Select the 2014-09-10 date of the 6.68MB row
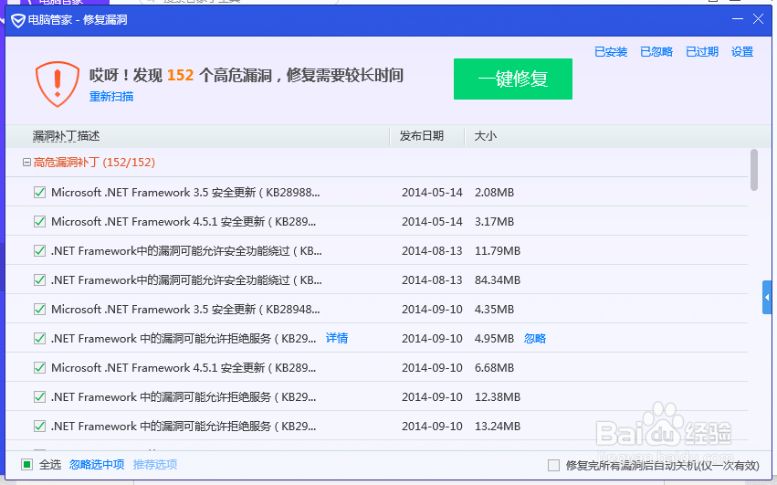 click(x=432, y=368)
